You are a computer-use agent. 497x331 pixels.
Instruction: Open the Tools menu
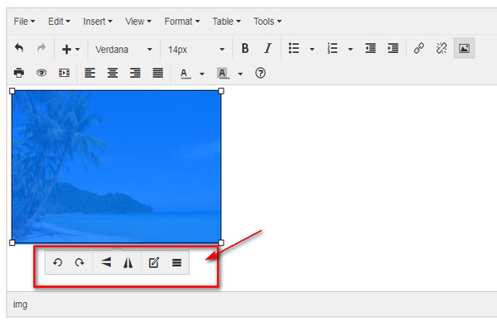click(268, 22)
